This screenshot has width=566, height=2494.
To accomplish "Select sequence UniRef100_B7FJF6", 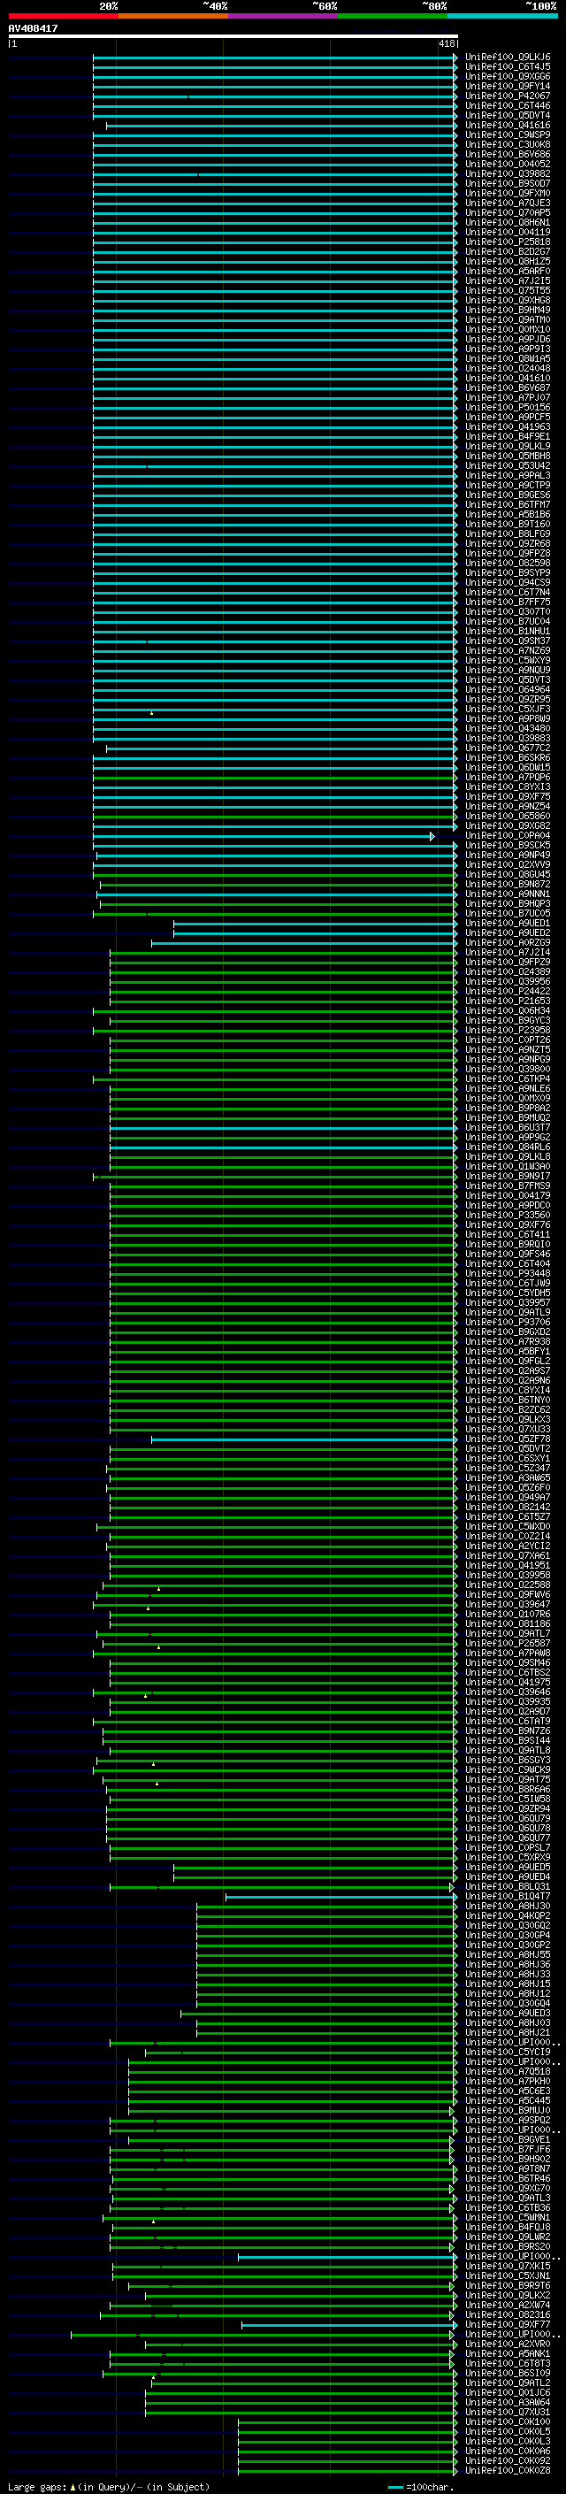I will tap(508, 2148).
